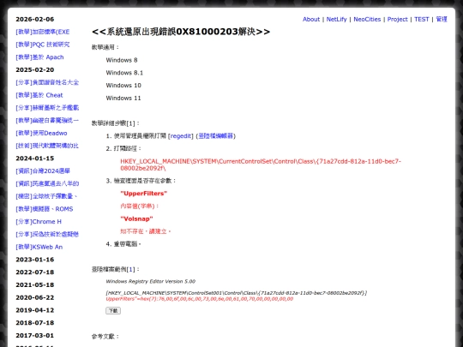Viewport: 463px width, 347px height.
Task: Open the '[分享]負面諧音姓名大全' article link
Action: coord(47,82)
